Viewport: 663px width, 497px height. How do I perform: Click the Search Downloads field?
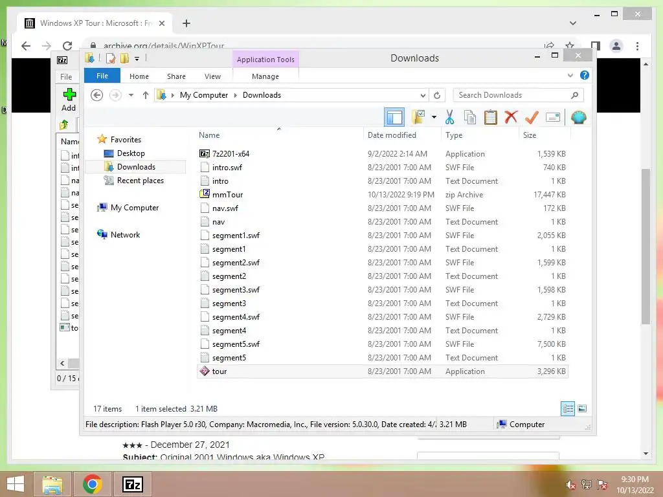[519, 95]
